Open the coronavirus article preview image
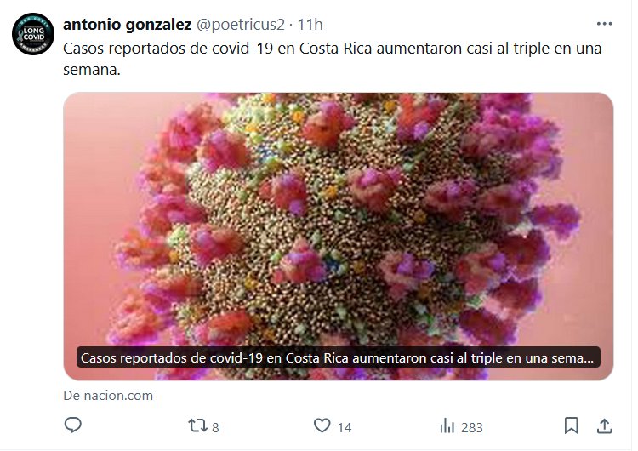The image size is (638, 451). pos(338,236)
